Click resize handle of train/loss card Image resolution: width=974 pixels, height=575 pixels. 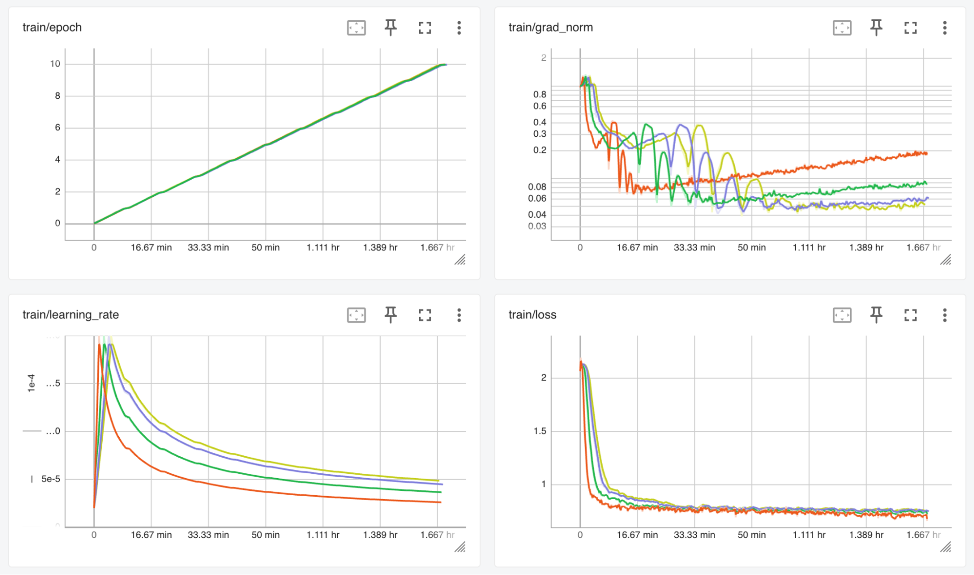(946, 547)
